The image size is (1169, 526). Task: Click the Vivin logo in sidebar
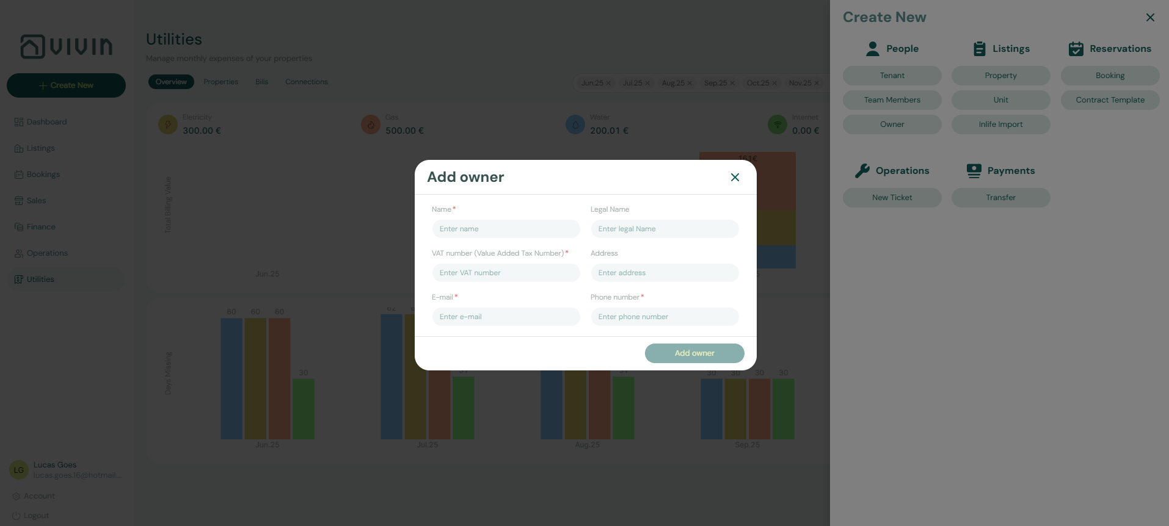click(66, 46)
